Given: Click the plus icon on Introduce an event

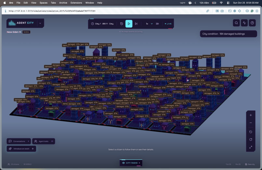Looking at the screenshot, I should 33,149.
